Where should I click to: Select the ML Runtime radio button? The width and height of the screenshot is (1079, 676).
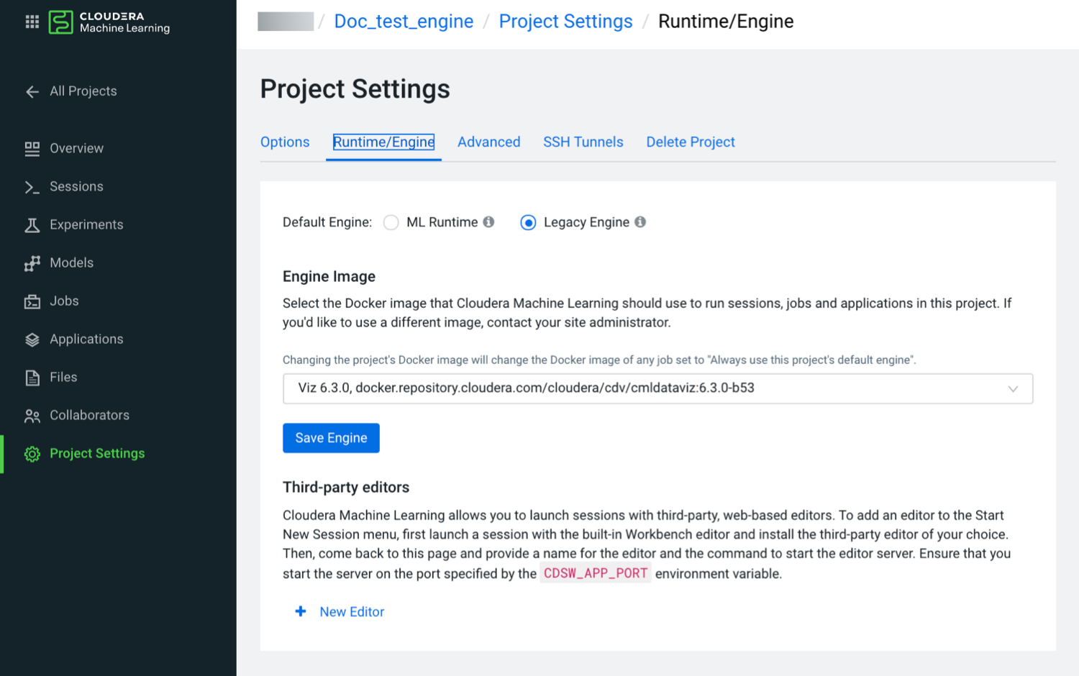(391, 223)
